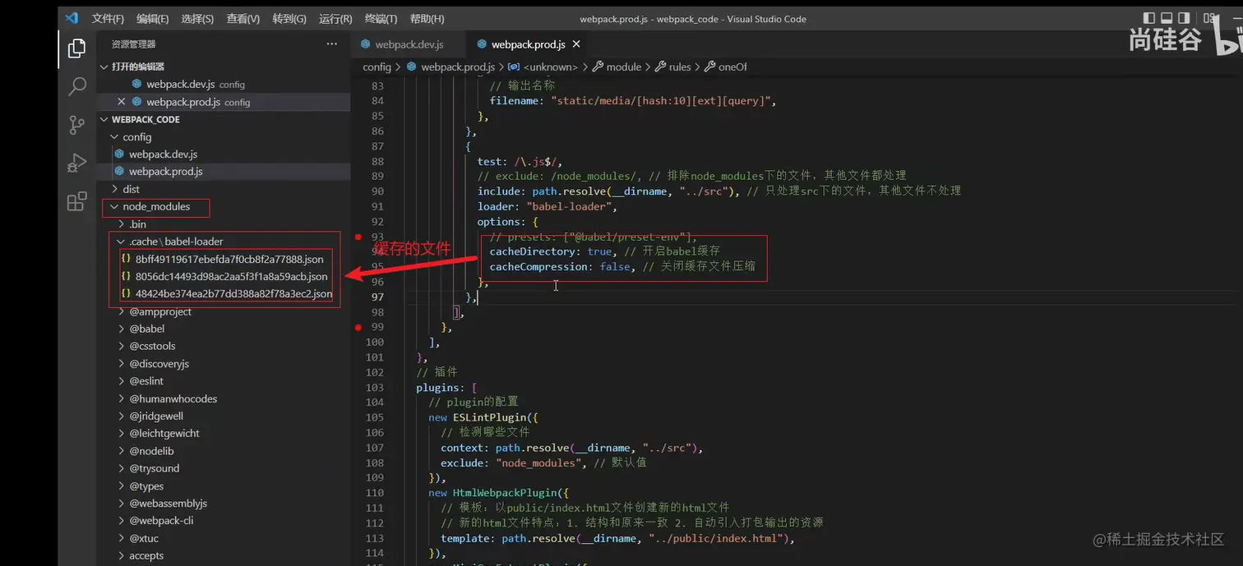Expand the @babel folder
Image resolution: width=1243 pixels, height=566 pixels.
coord(224,329)
